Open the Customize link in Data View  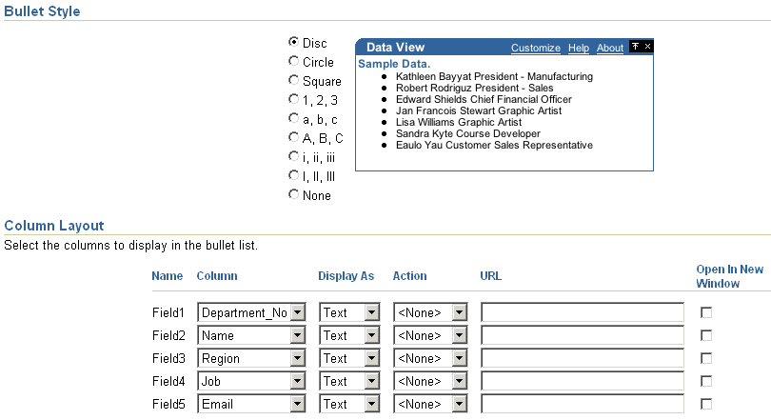pos(536,48)
